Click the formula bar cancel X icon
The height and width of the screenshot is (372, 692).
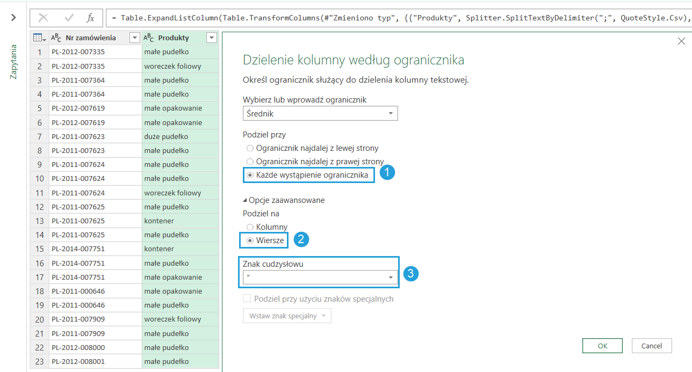[44, 18]
